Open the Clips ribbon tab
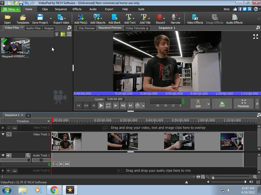The height and width of the screenshot is (195, 261). pyautogui.click(x=45, y=9)
